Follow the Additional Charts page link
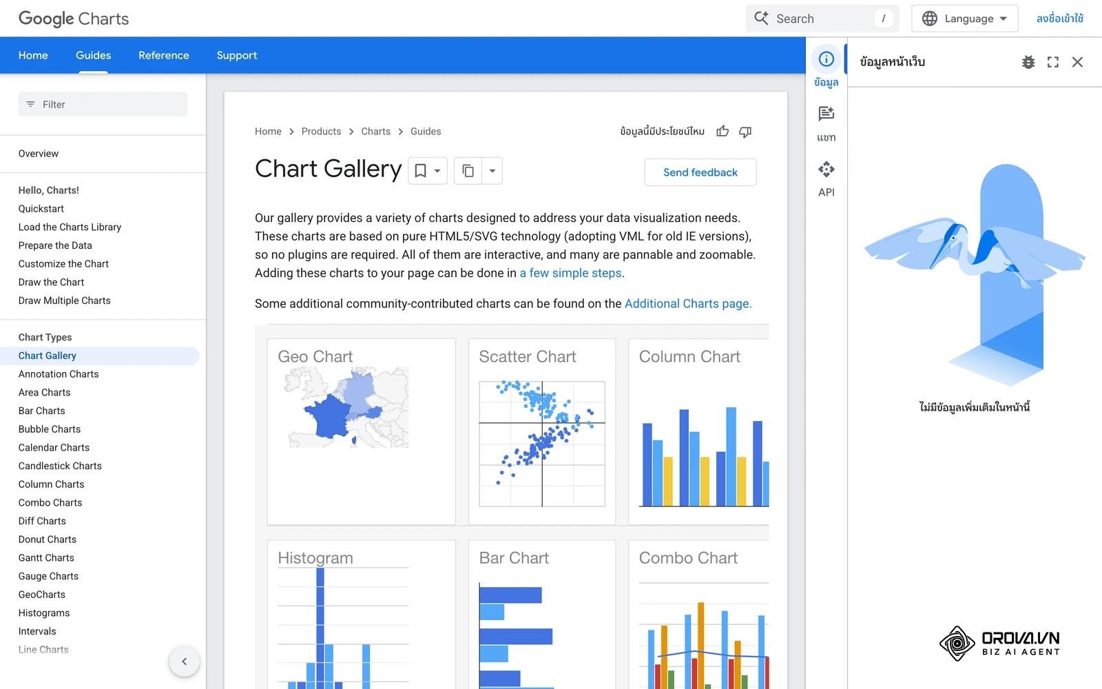The image size is (1102, 689). click(x=688, y=304)
